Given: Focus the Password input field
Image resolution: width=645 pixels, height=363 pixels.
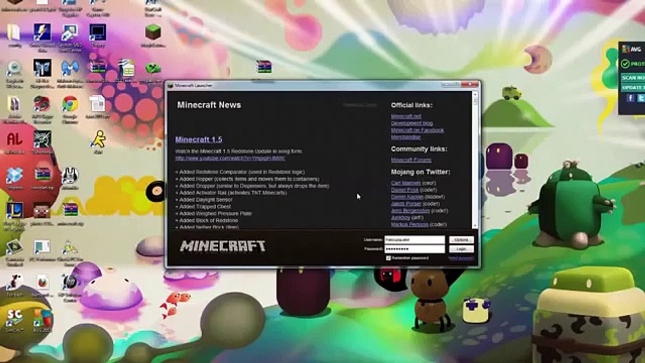Looking at the screenshot, I should point(415,249).
